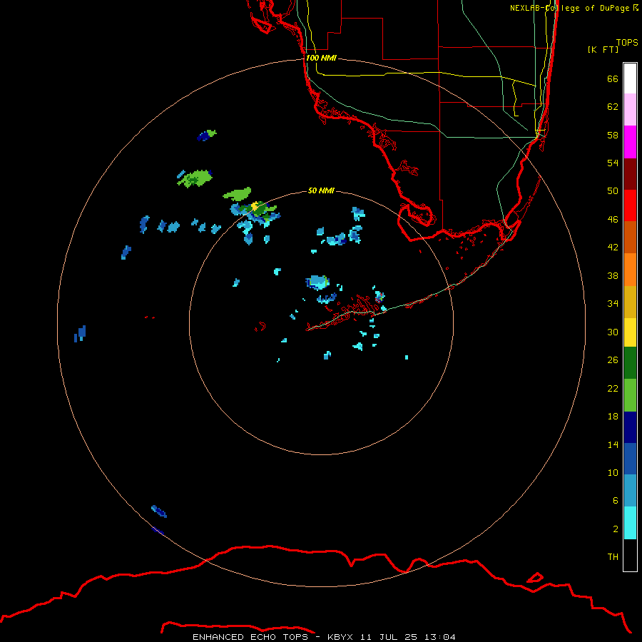Click the '58' legend value
The width and height of the screenshot is (642, 642).
click(x=613, y=135)
